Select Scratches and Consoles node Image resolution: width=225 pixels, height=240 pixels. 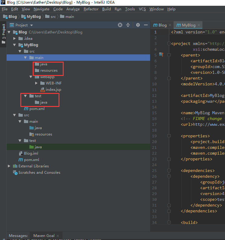click(39, 173)
